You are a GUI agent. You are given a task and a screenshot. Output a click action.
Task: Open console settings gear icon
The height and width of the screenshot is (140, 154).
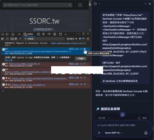point(88,39)
